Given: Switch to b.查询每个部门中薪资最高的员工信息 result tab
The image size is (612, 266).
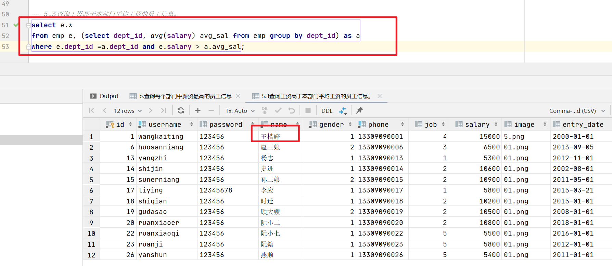Looking at the screenshot, I should coord(185,96).
